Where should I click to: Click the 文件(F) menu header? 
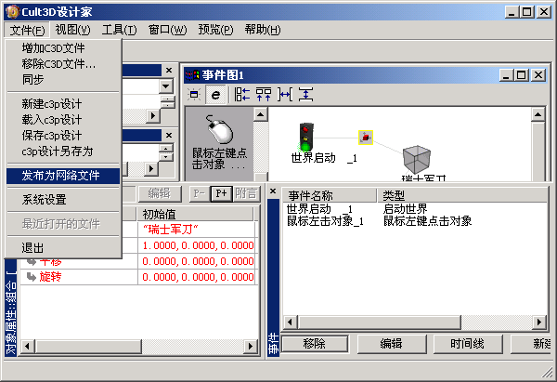coord(27,30)
